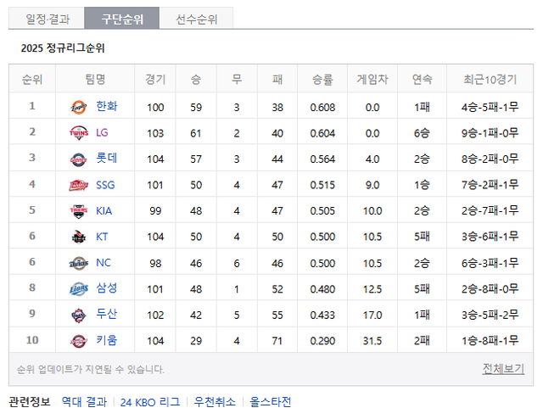
Task: Click the 한화 Eagles team logo icon
Action: [x=78, y=107]
